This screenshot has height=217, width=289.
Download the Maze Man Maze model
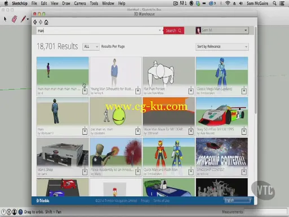pyautogui.click(x=191, y=131)
